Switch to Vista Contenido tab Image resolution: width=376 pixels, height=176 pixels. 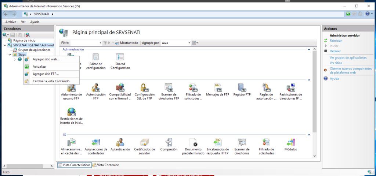pos(106,165)
